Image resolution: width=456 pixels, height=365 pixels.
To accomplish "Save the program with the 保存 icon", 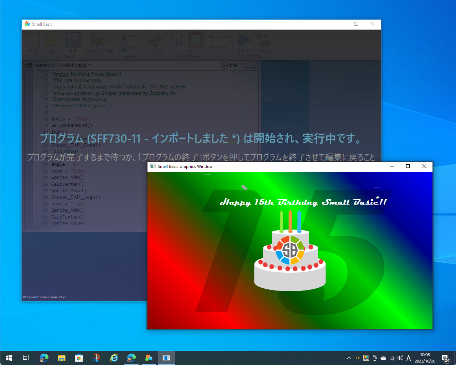I will pos(73,40).
